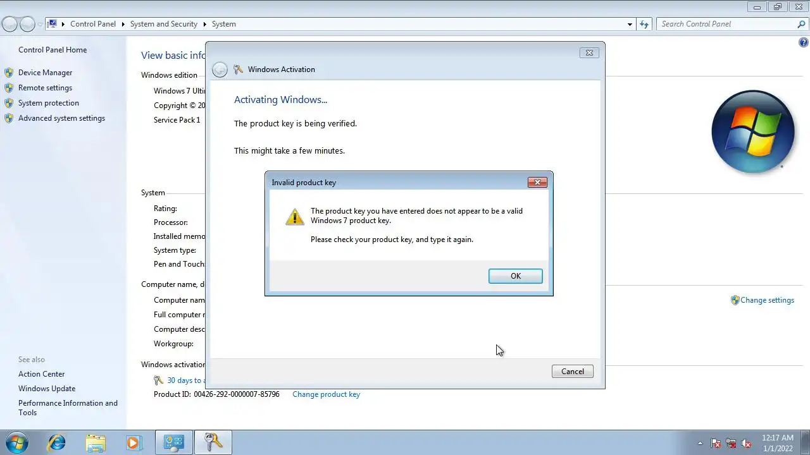Show hidden system tray icons

pos(700,443)
